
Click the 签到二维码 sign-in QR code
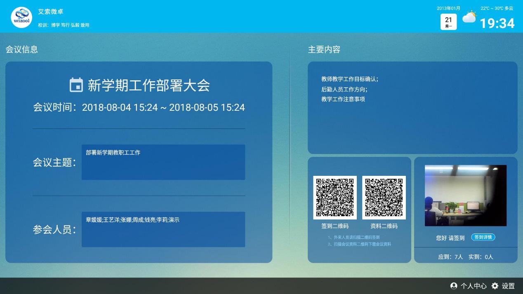pyautogui.click(x=335, y=197)
